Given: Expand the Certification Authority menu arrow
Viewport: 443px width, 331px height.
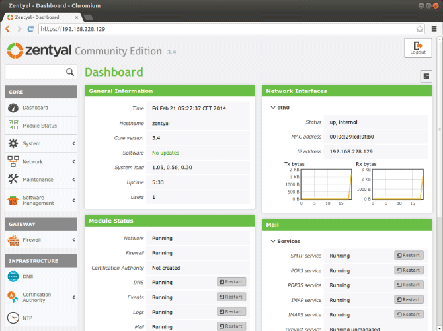Looking at the screenshot, I should click(73, 297).
